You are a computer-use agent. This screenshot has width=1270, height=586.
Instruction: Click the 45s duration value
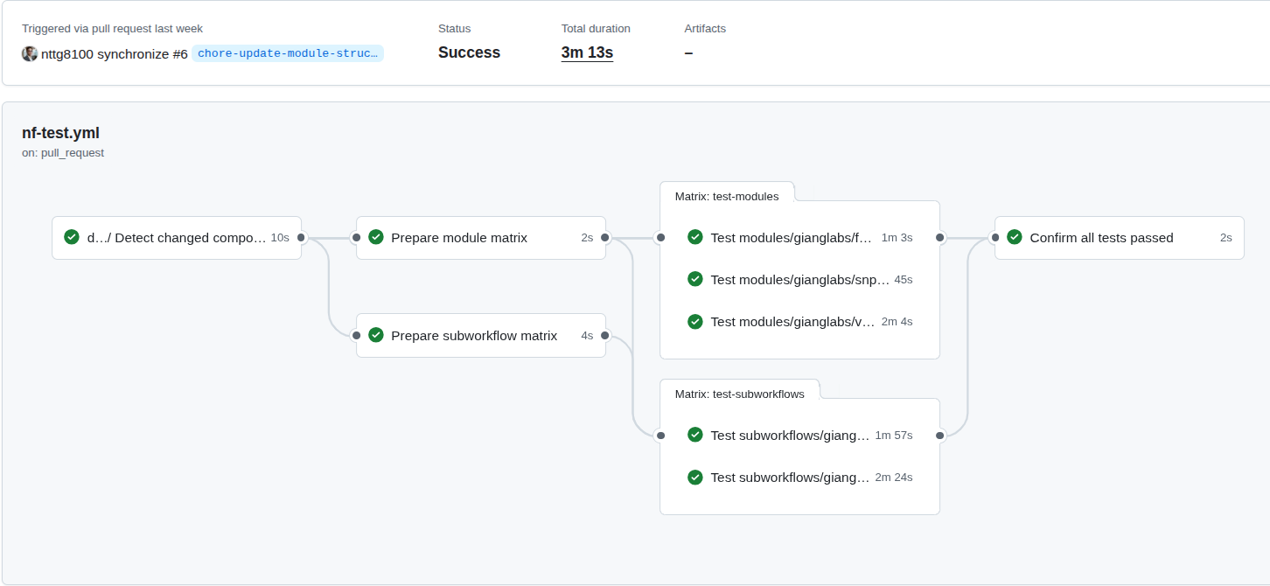[904, 280]
